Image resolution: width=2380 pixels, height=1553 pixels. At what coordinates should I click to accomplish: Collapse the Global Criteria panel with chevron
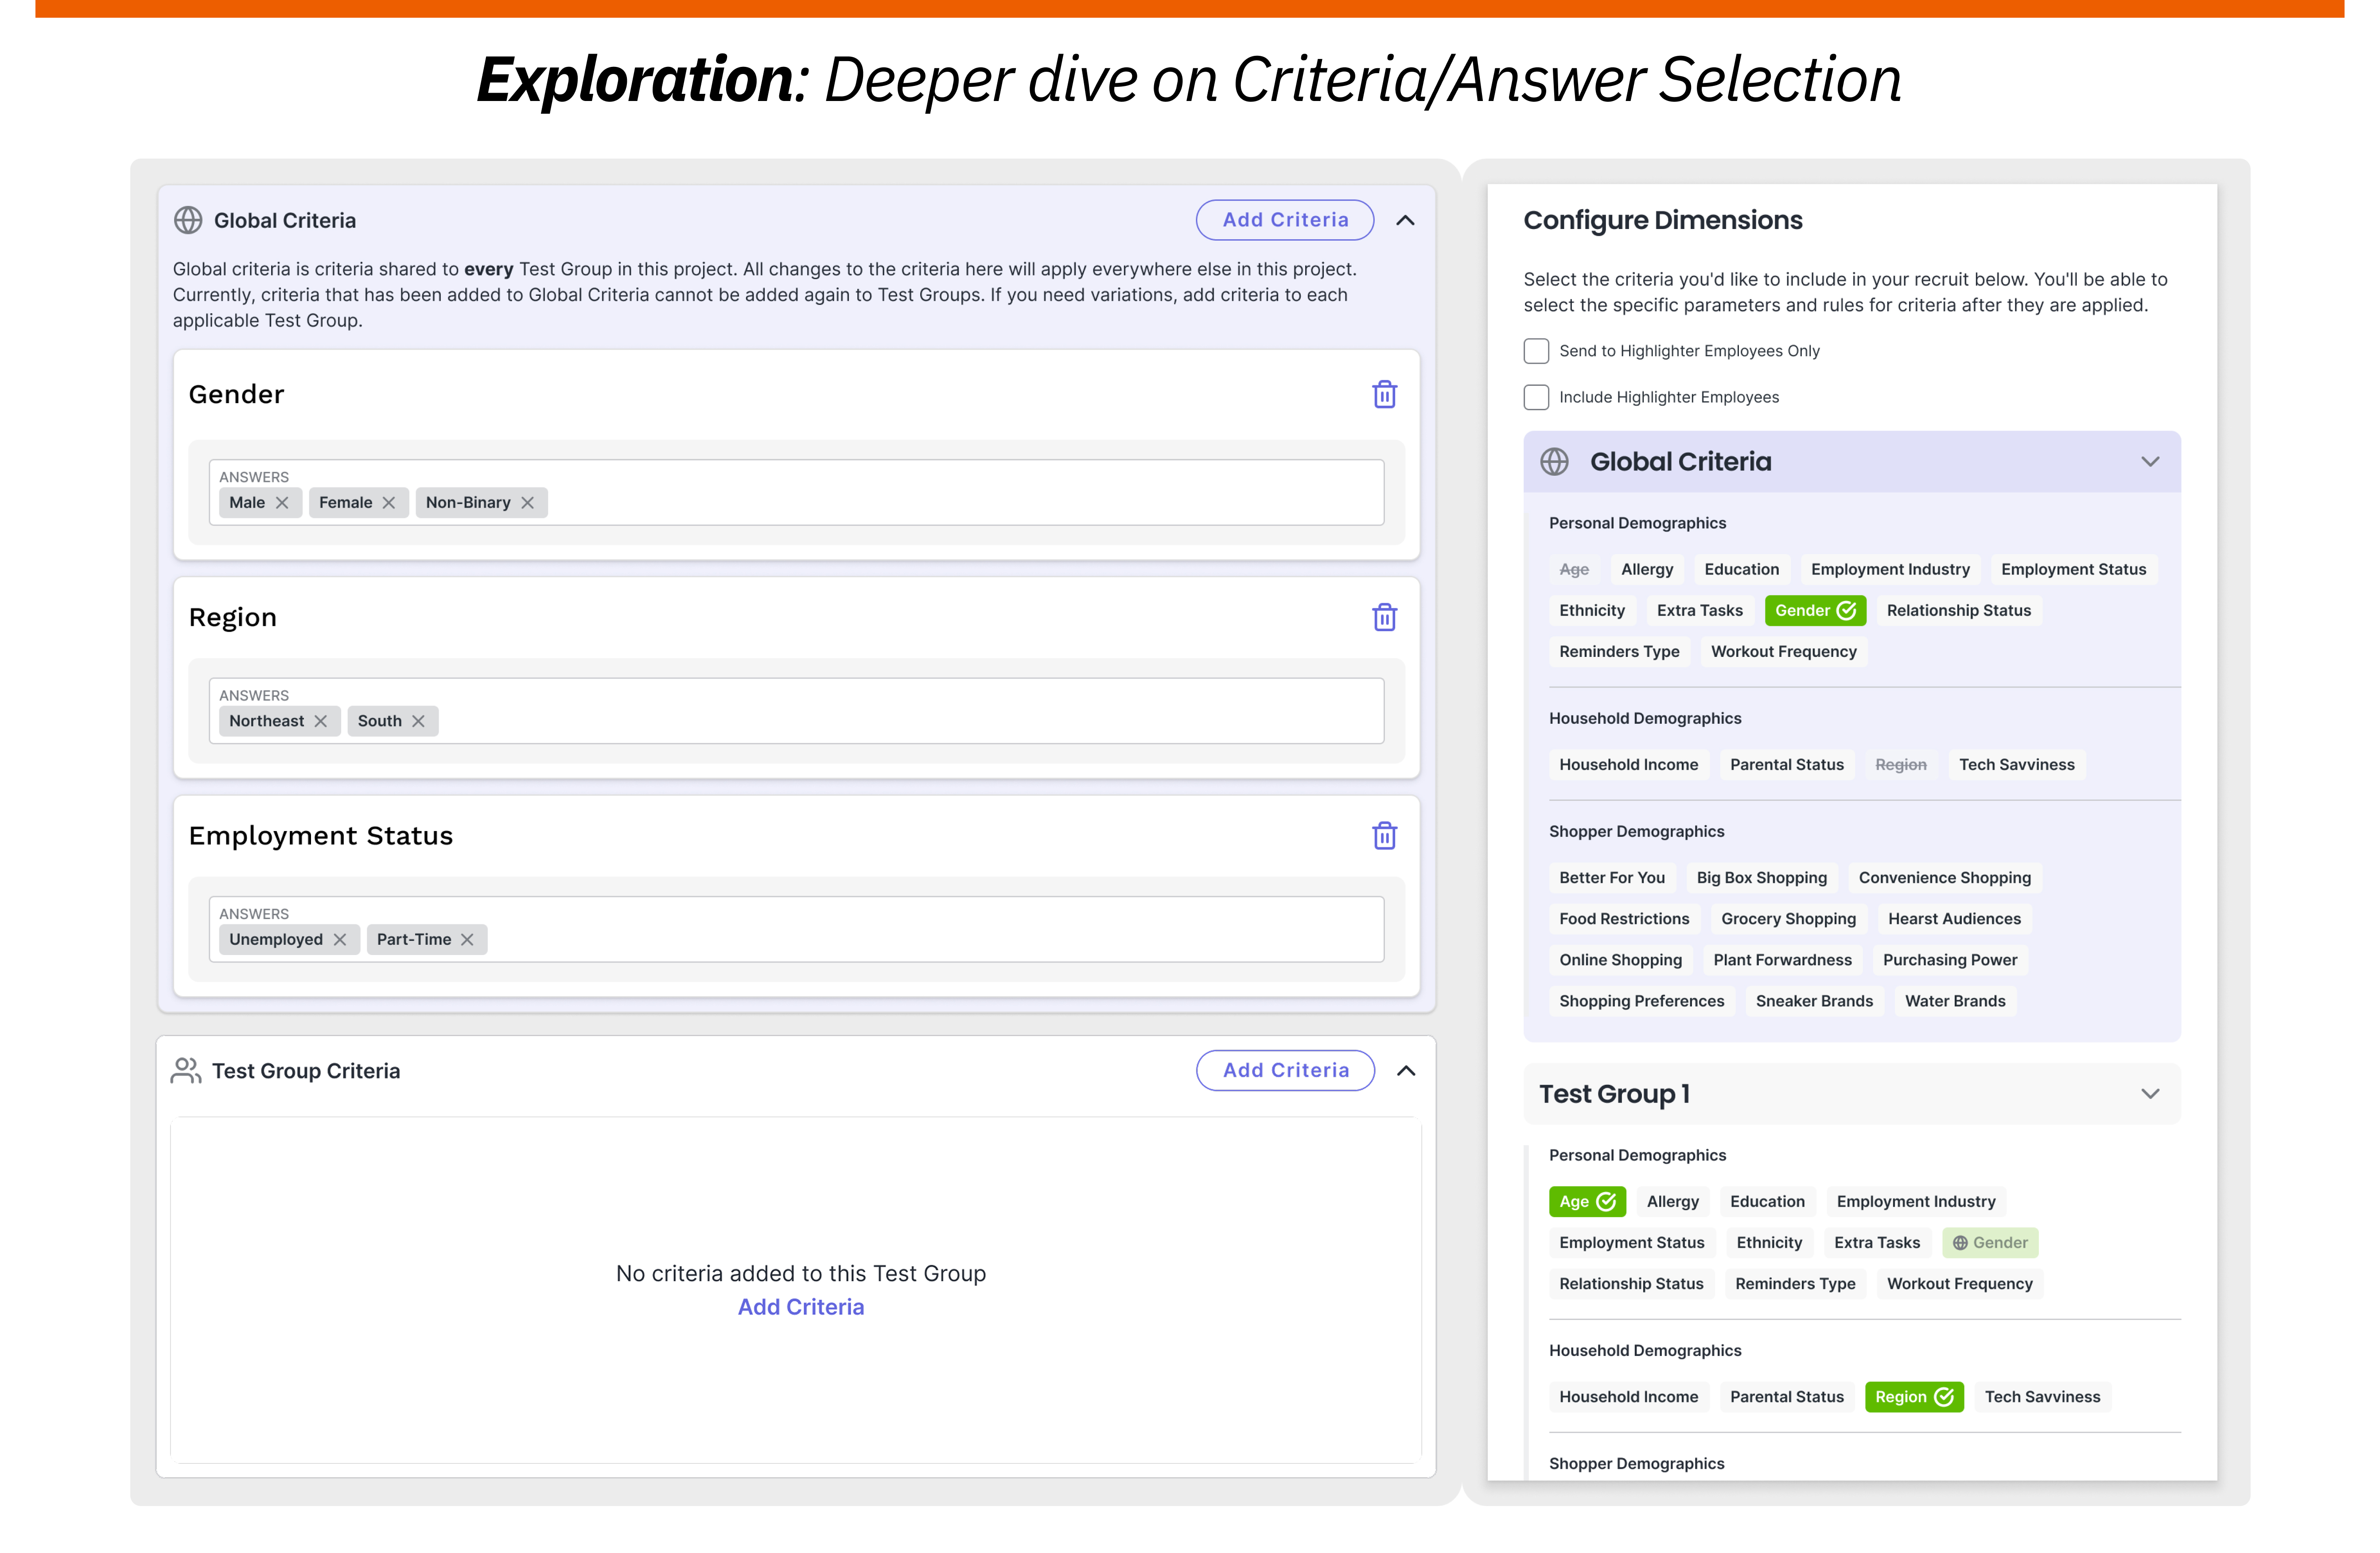[x=1405, y=220]
